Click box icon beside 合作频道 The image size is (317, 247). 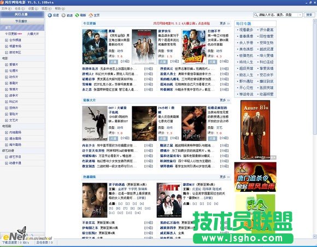click(x=7, y=40)
